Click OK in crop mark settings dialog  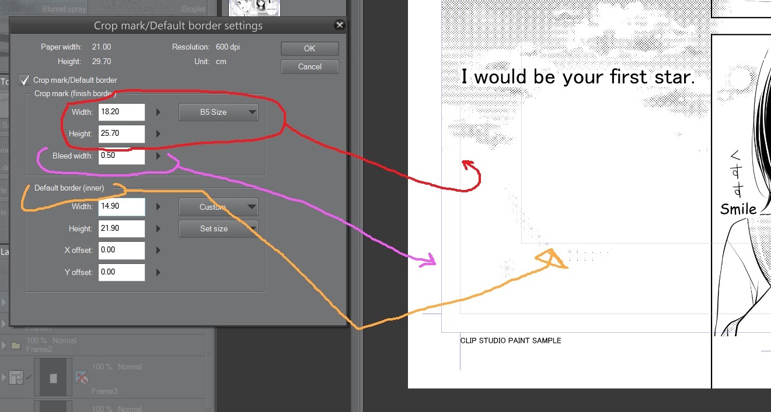click(x=309, y=48)
